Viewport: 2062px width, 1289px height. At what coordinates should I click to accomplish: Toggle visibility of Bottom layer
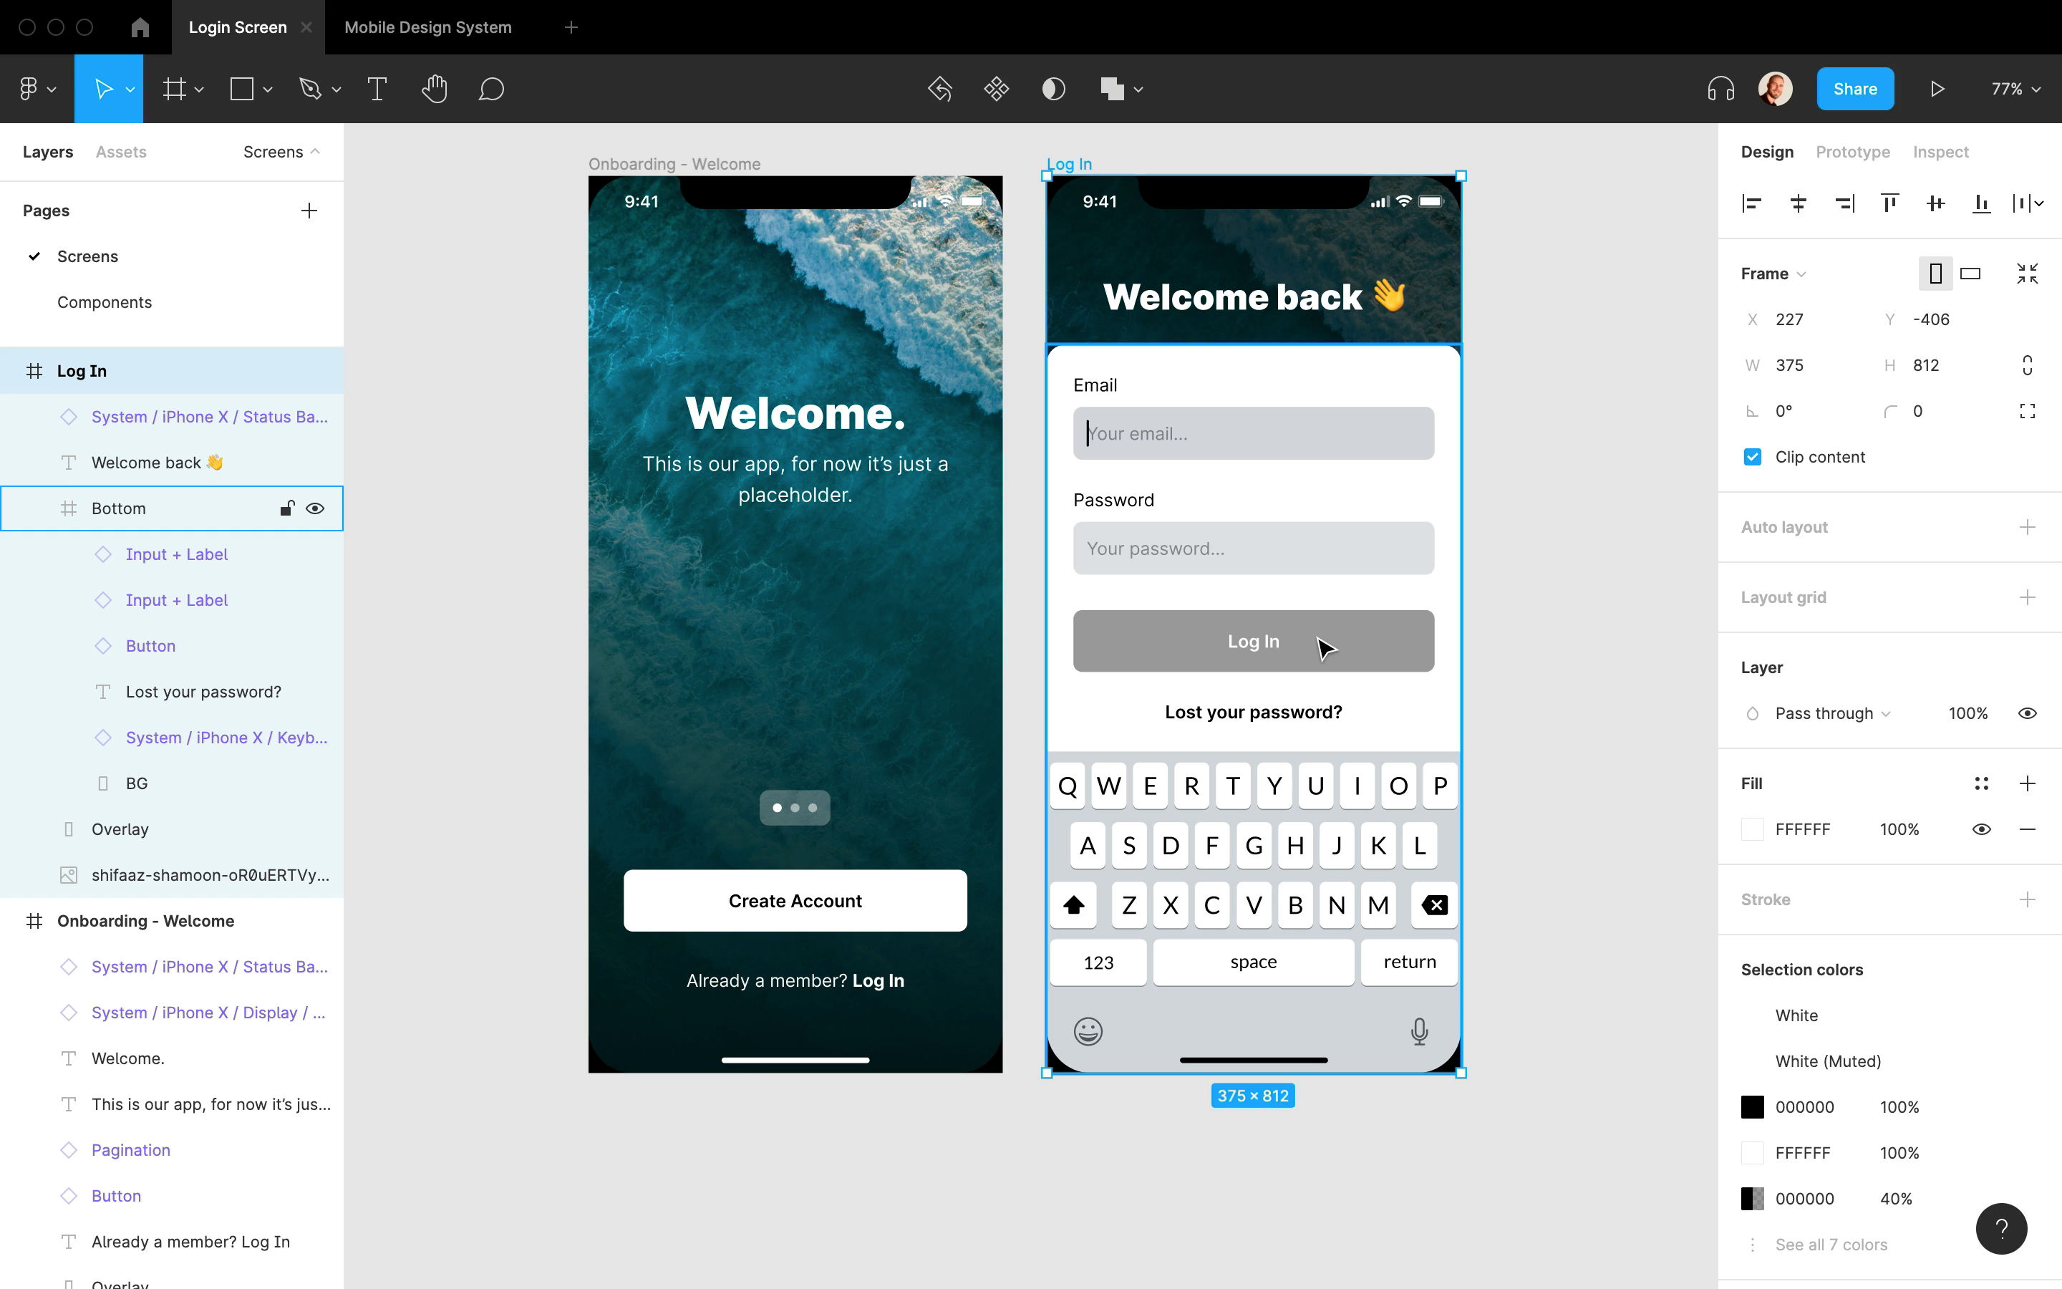(315, 508)
